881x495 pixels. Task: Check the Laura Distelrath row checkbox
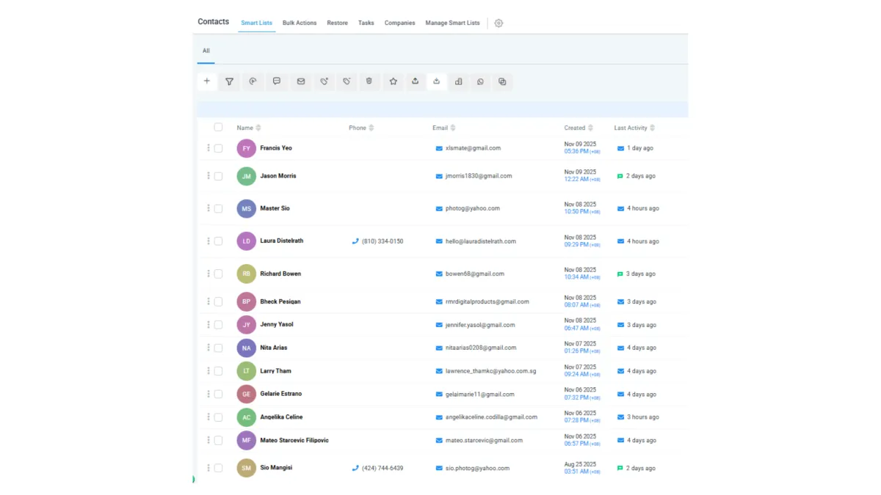218,241
